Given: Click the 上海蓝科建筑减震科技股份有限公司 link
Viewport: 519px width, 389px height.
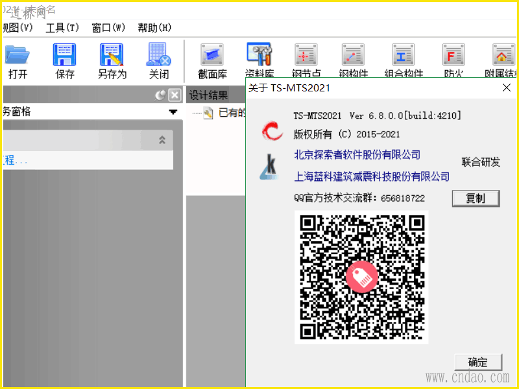Looking at the screenshot, I should (372, 176).
